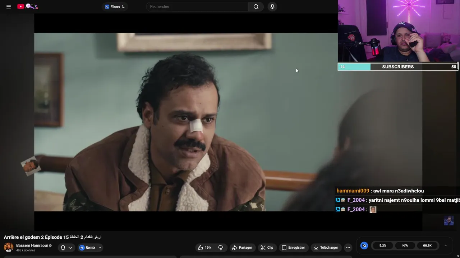Viewport: 460px width, 258px height.
Task: Click the SUBSCRIBERS goal progress bar
Action: pos(398,67)
